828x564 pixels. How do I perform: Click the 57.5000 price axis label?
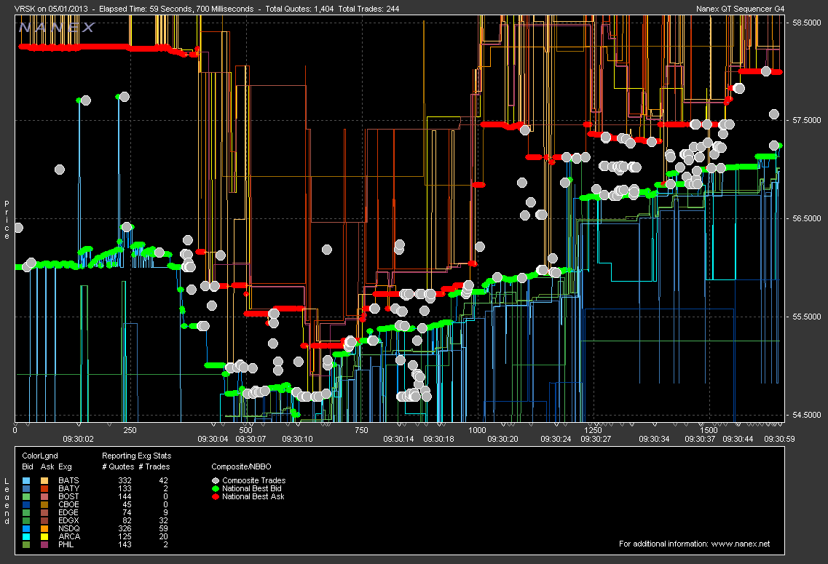807,120
